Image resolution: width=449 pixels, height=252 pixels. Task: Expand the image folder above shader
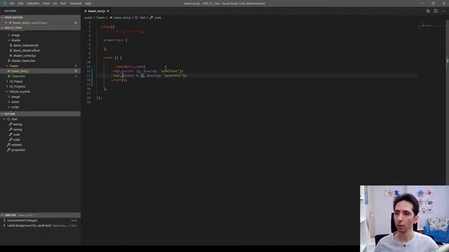pos(15,35)
